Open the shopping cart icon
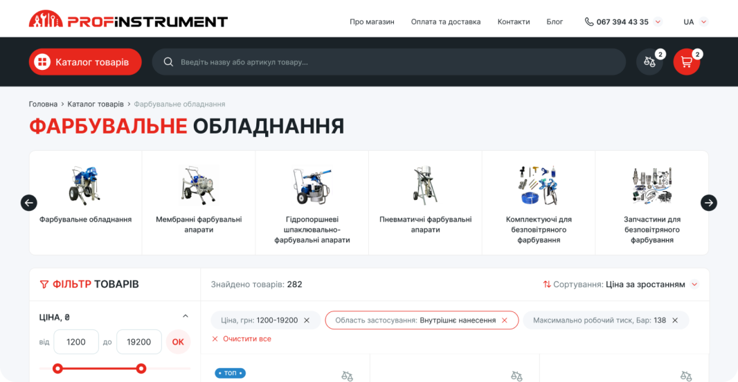The width and height of the screenshot is (738, 382). 686,62
